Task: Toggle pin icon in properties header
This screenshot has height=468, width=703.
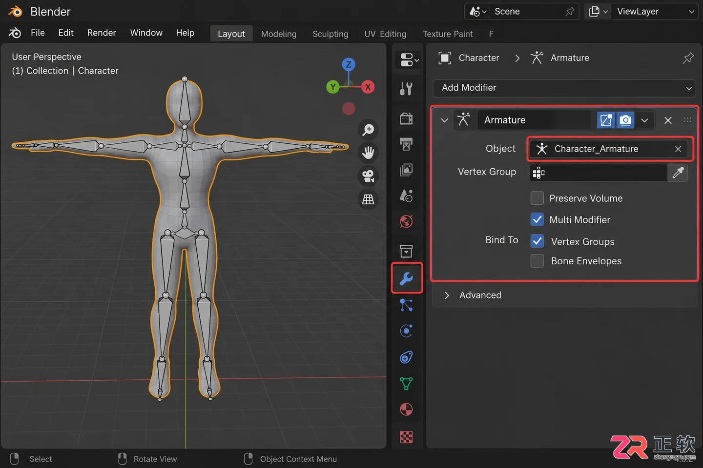Action: coord(688,58)
